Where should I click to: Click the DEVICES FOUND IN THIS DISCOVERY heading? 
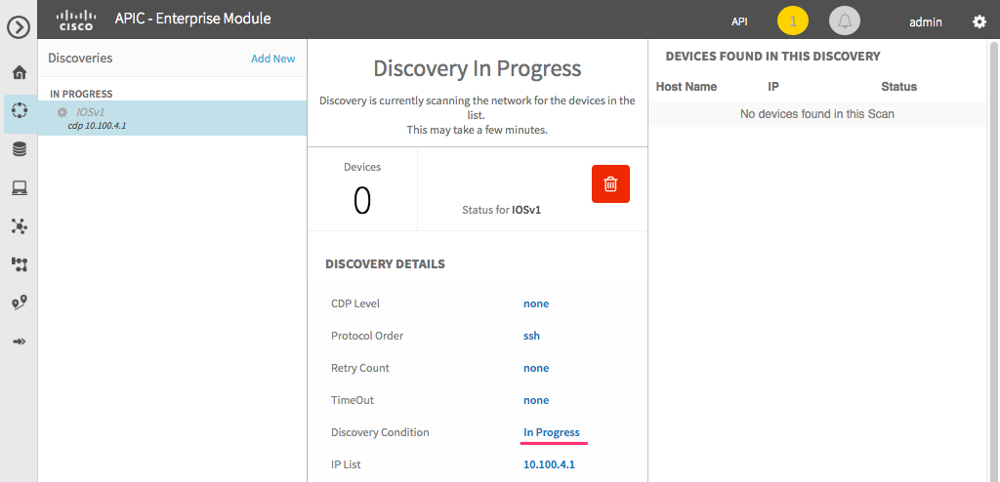[x=773, y=57]
